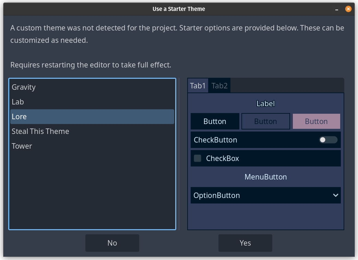The width and height of the screenshot is (358, 260).
Task: Select the Gravity theme in the list
Action: (24, 87)
